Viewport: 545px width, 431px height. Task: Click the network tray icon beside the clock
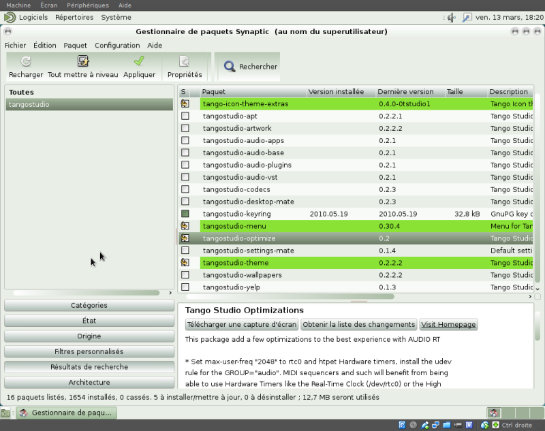click(x=467, y=18)
